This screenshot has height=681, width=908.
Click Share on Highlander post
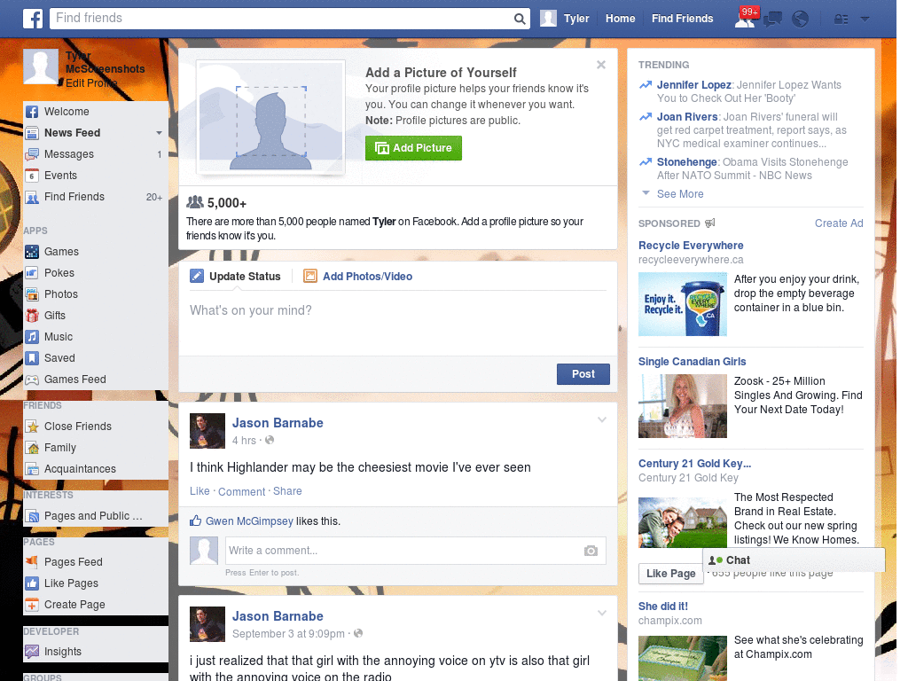(287, 491)
